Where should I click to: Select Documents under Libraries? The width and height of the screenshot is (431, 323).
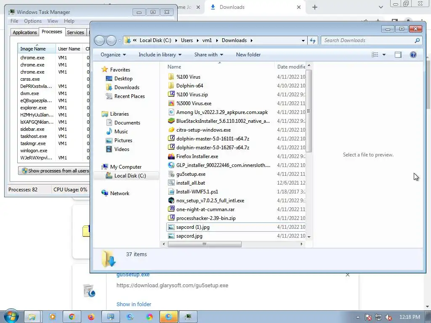pos(127,123)
